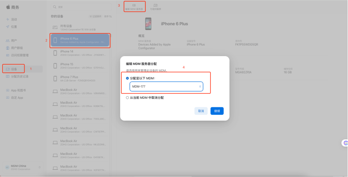The height and width of the screenshot is (177, 348).
Task: Click serial number FK1P55WDG5QR
Action: click(247, 45)
